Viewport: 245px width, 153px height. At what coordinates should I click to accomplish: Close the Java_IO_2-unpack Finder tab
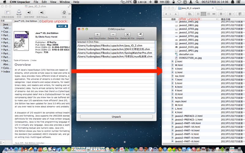213,8
